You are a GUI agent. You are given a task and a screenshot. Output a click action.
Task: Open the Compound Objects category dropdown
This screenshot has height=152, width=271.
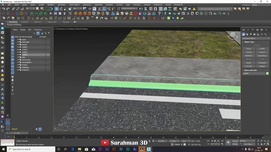coord(256,38)
